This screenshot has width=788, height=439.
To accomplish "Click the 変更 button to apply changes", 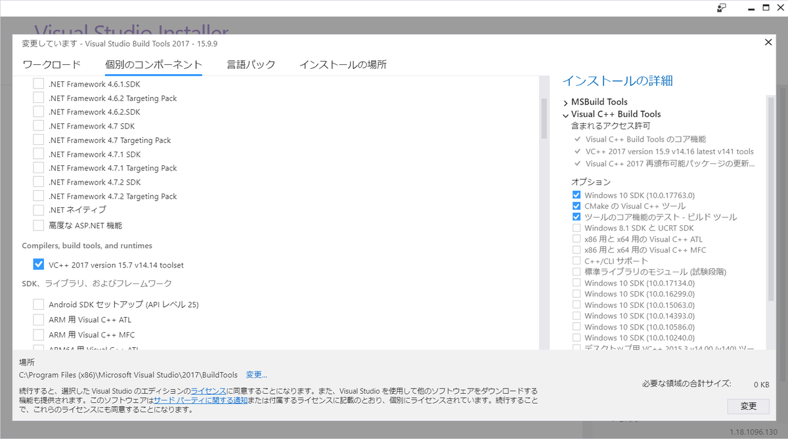I will coord(748,406).
